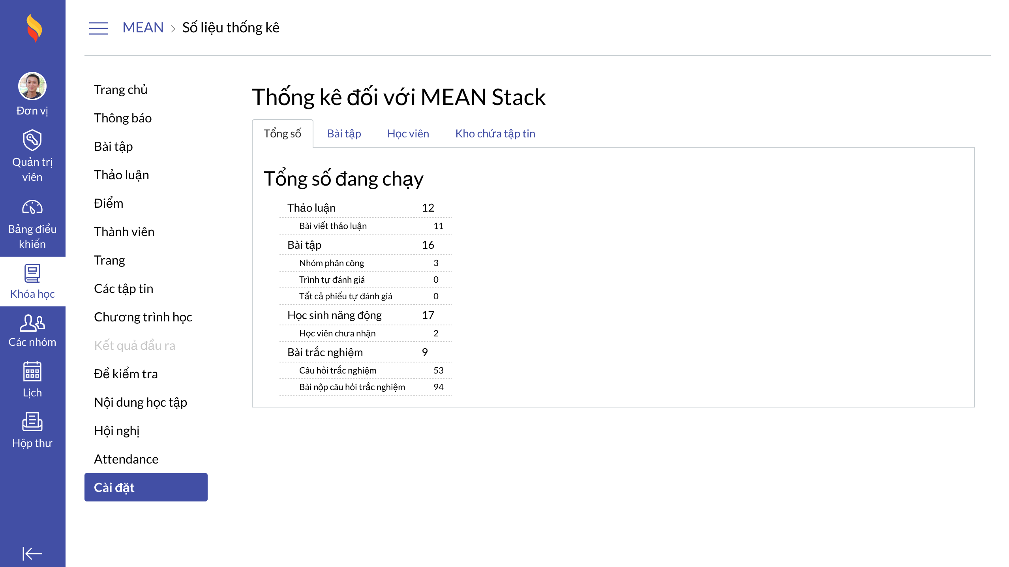
Task: Select the Tổng số tab
Action: (x=283, y=133)
